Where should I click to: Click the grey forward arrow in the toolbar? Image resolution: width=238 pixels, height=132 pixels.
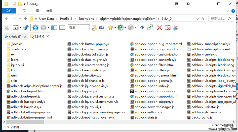[44, 27]
